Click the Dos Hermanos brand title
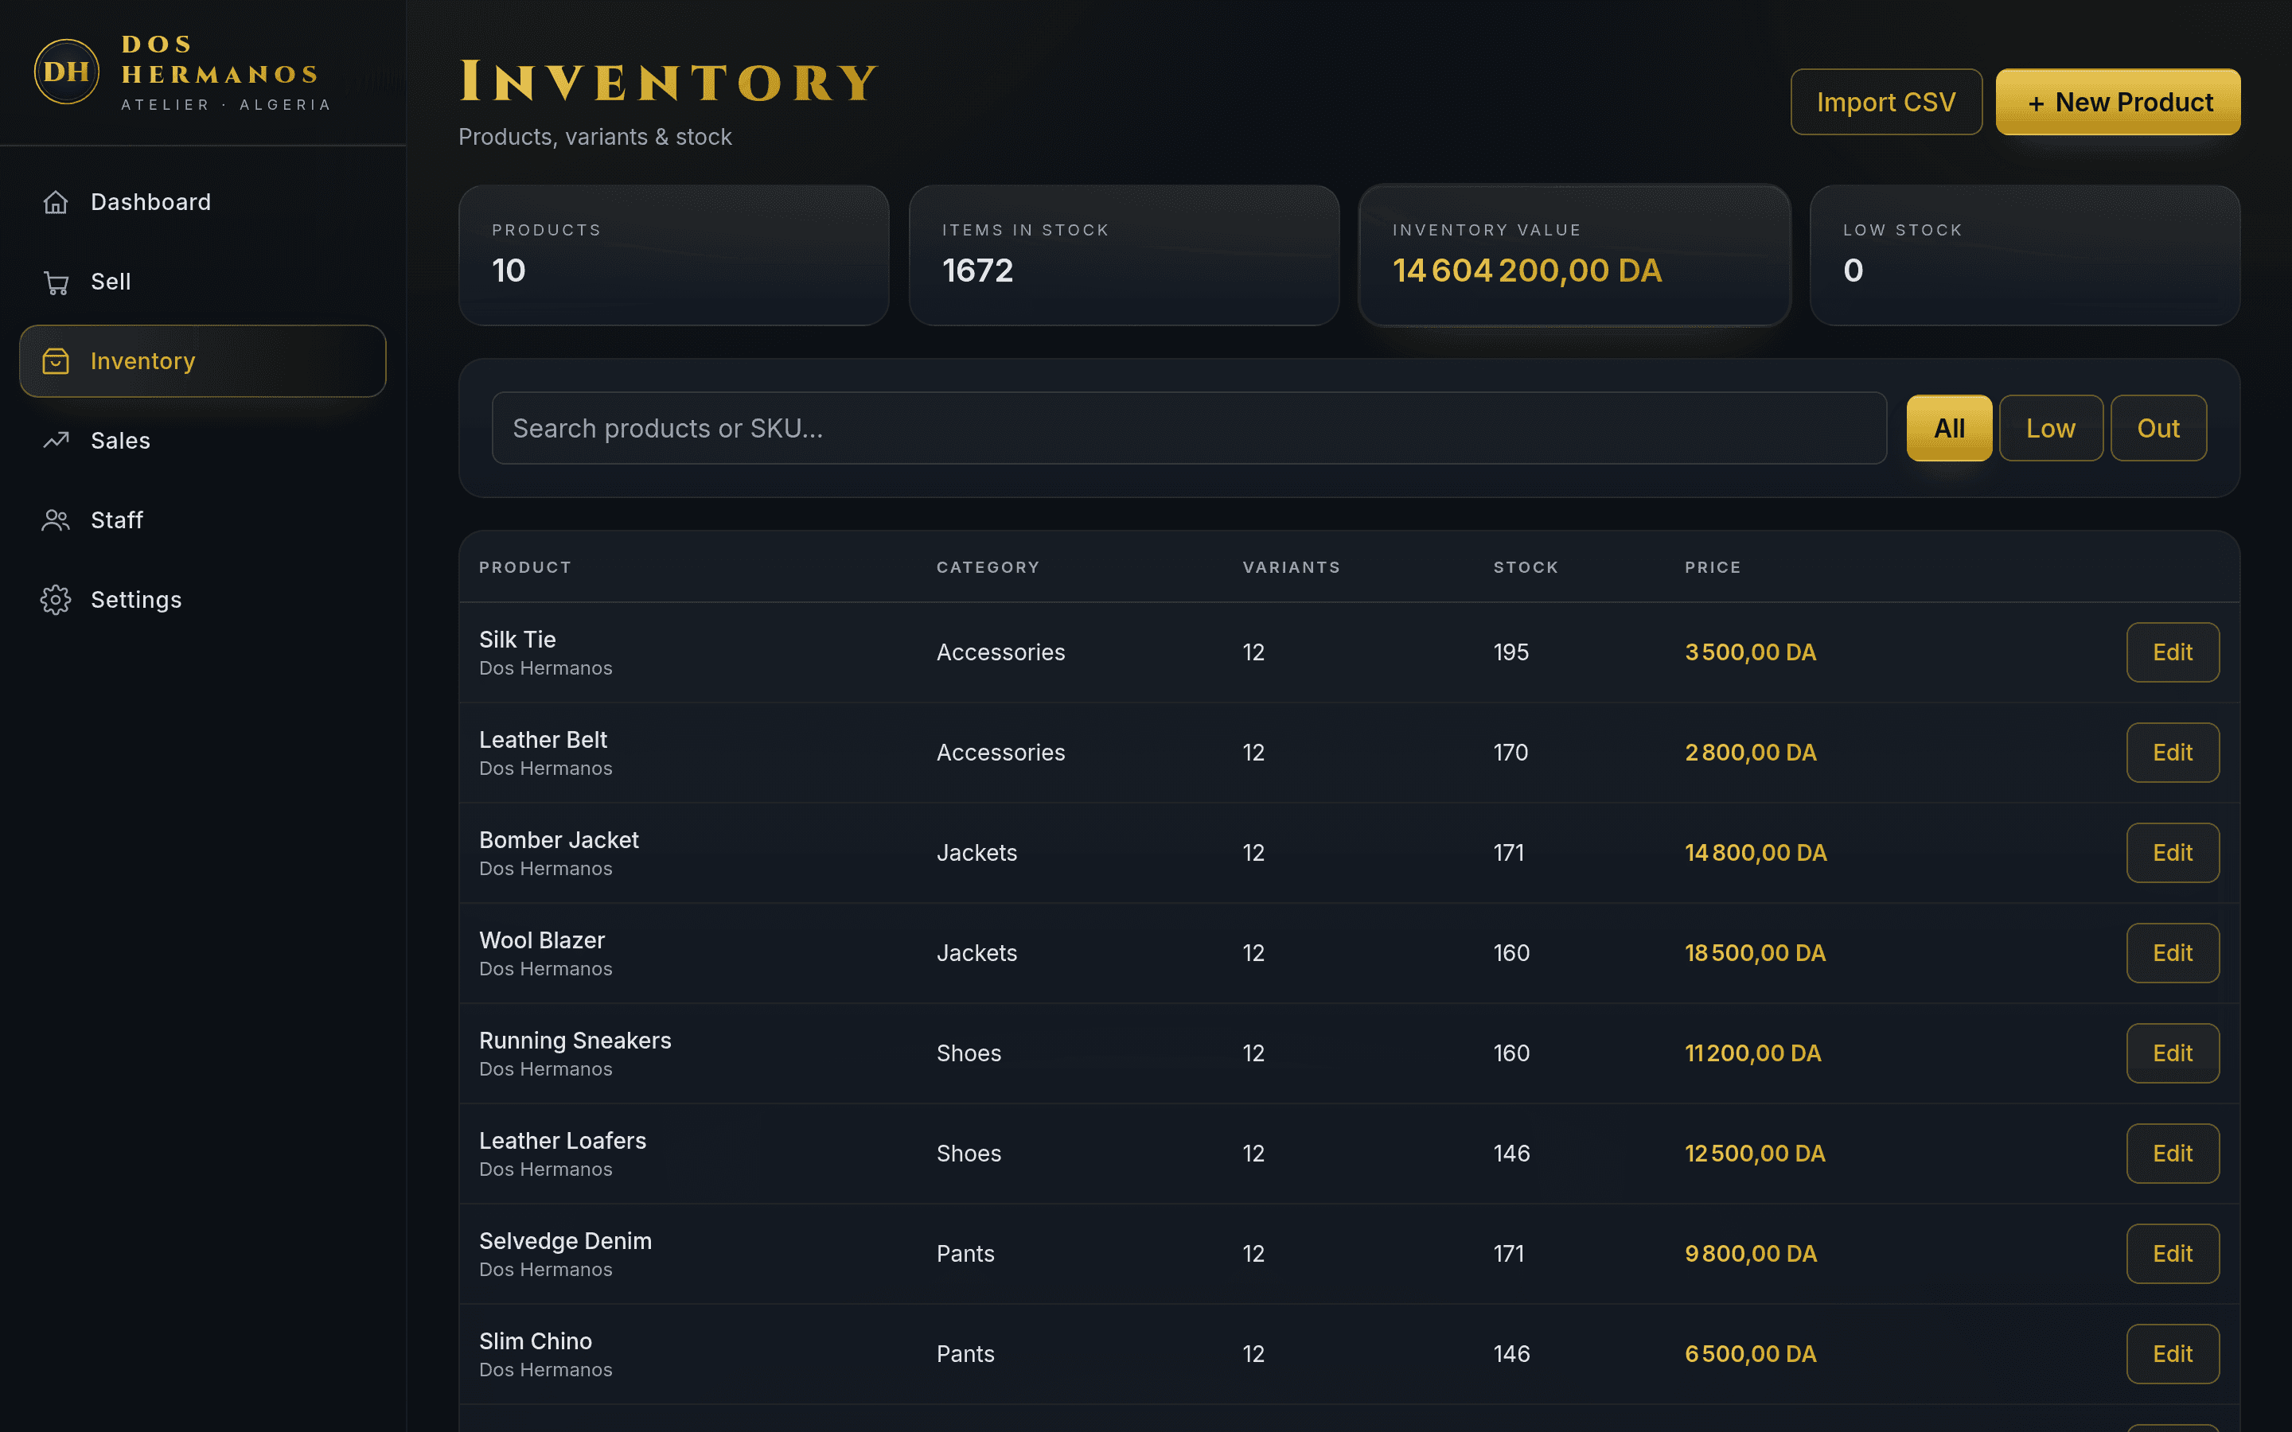Viewport: 2292px width, 1432px height. point(220,59)
